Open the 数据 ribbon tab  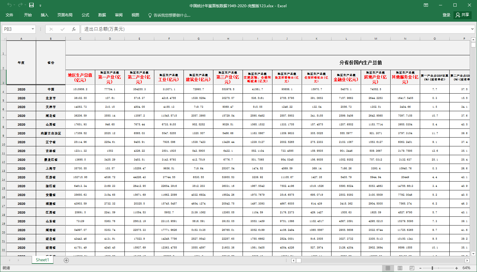[x=102, y=15]
